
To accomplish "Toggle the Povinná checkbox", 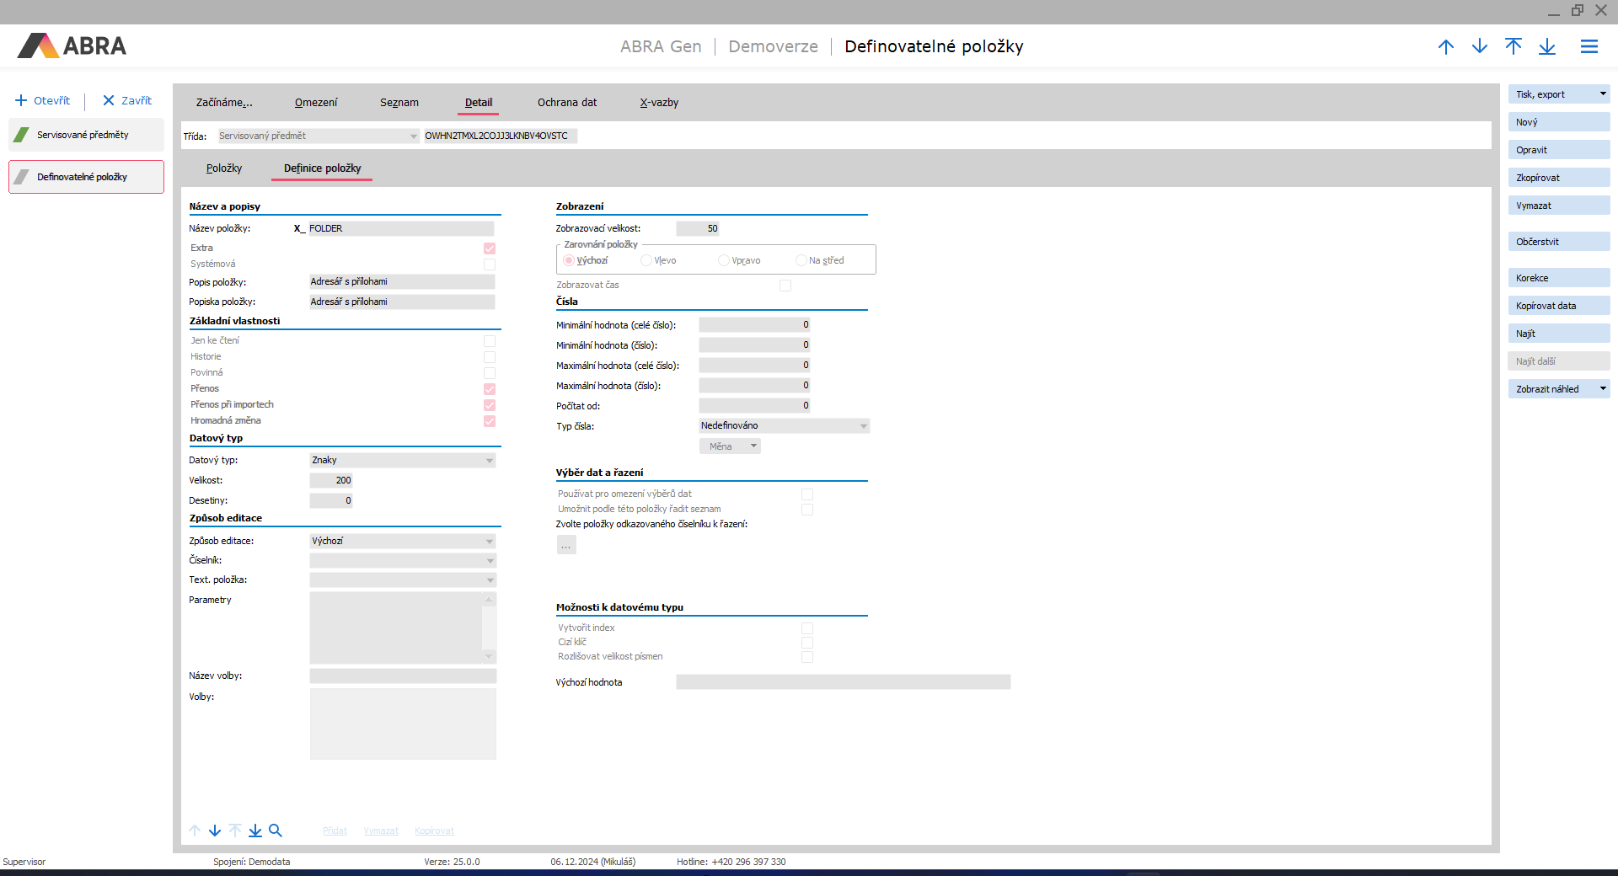I will point(490,373).
